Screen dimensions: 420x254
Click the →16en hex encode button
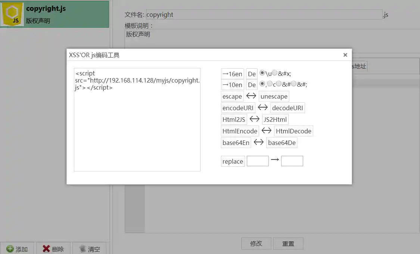[233, 74]
